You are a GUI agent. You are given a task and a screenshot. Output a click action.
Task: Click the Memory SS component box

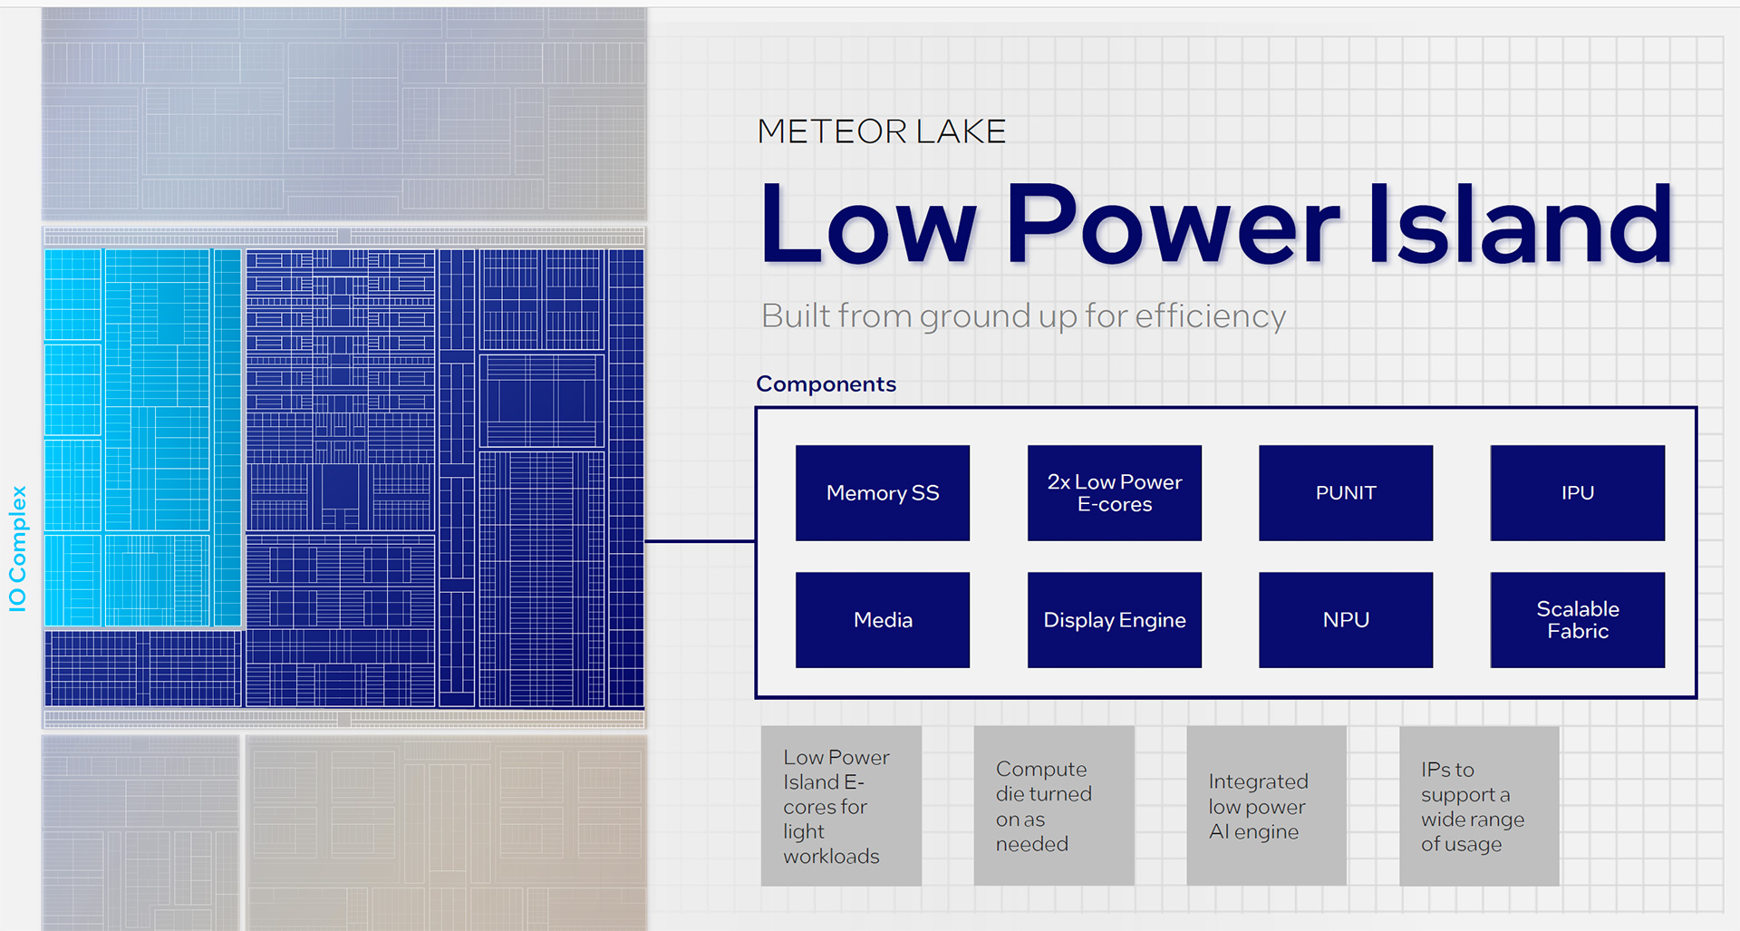coord(883,492)
